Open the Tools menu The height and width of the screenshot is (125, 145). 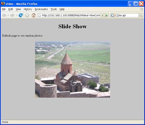[x=54, y=9]
